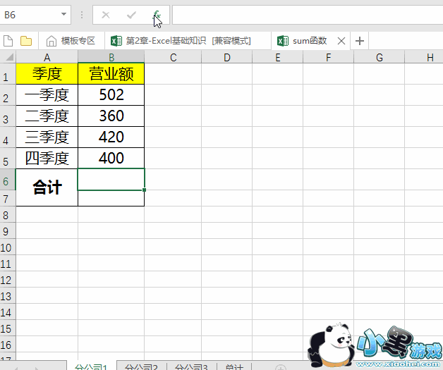Click the 营业额 header cell
The width and height of the screenshot is (443, 370).
pyautogui.click(x=111, y=74)
